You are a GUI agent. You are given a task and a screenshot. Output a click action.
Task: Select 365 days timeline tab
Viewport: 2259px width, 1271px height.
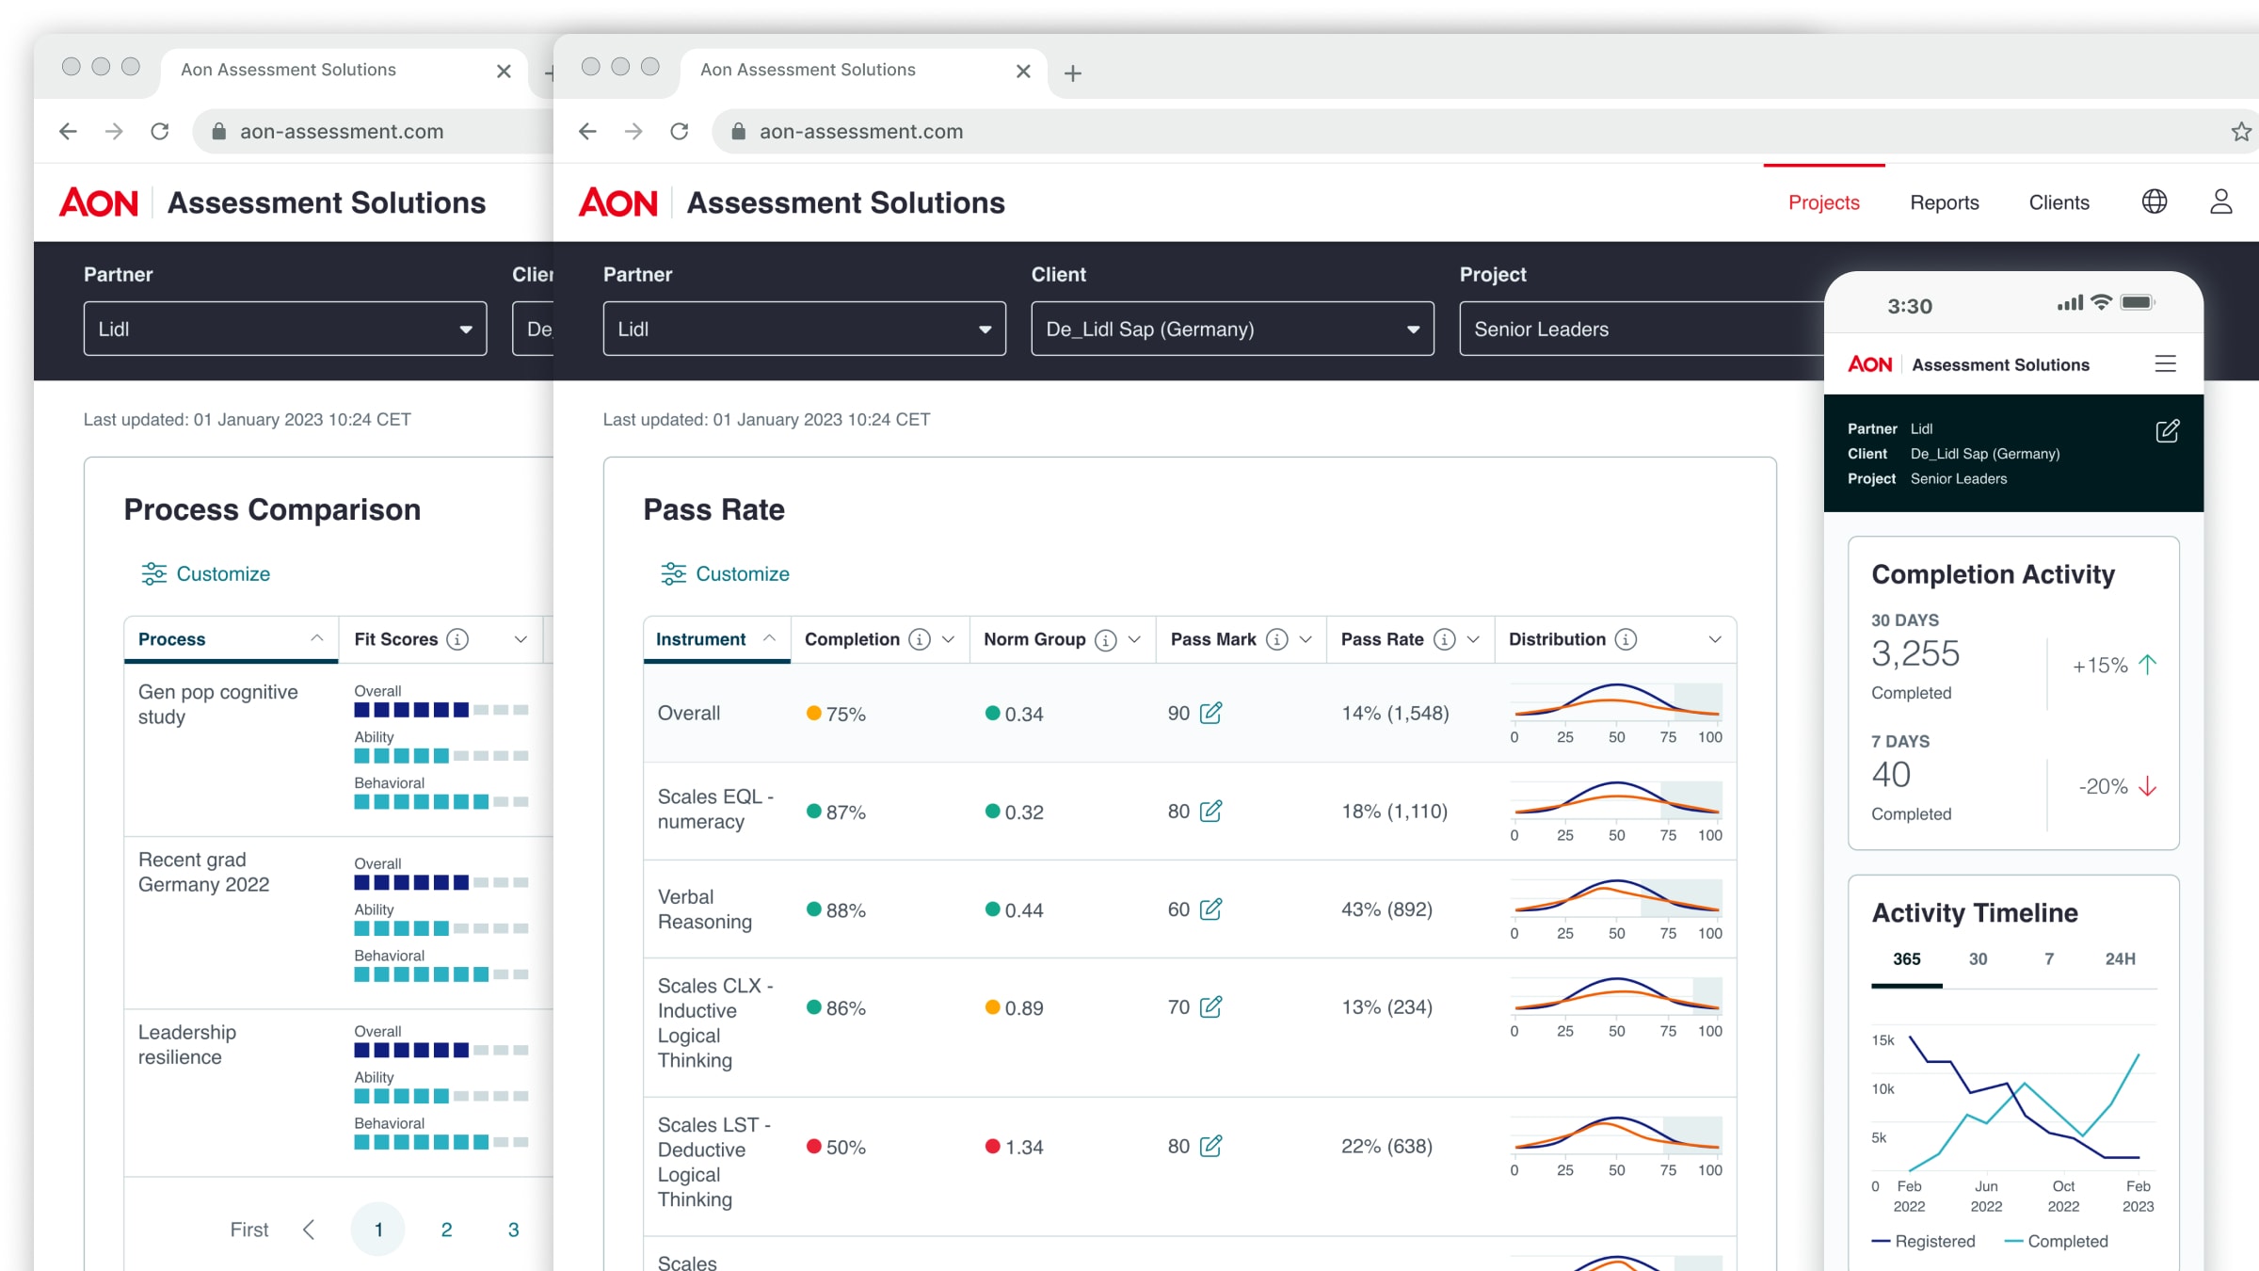(x=1906, y=959)
